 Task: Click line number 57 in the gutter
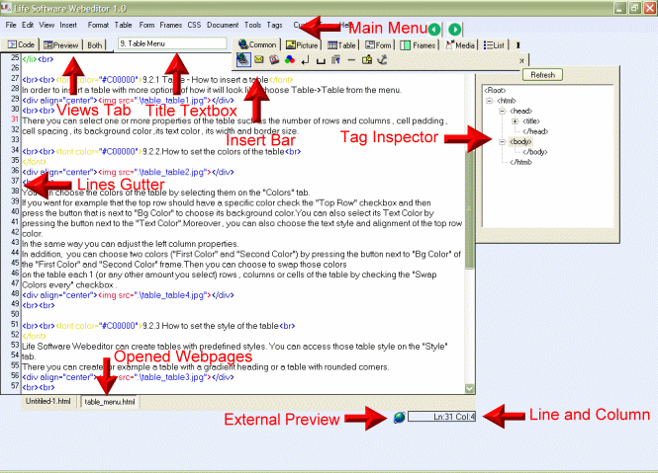click(x=15, y=386)
